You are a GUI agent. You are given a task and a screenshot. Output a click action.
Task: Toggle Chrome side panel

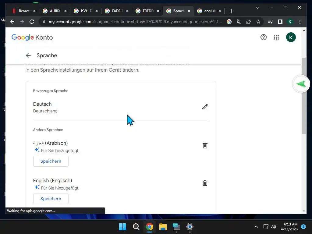[280, 22]
